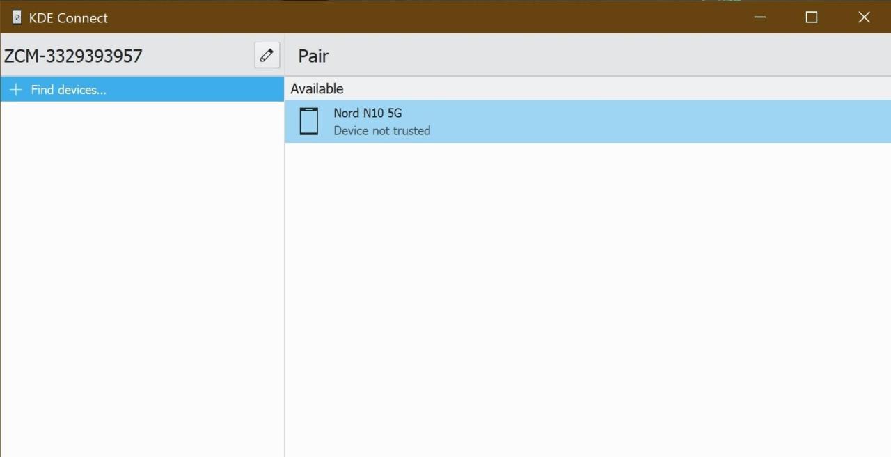Minimize the KDE Connect window
Viewport: 891px width, 457px height.
coord(760,17)
